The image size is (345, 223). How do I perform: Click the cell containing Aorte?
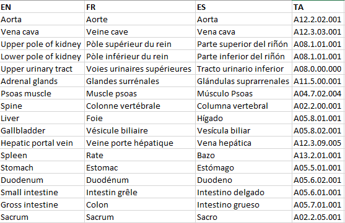pyautogui.click(x=140, y=20)
